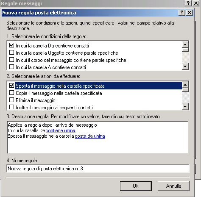The height and width of the screenshot is (197, 201).
Task: Open the 'posta da unina' folder link
Action: (x=90, y=136)
